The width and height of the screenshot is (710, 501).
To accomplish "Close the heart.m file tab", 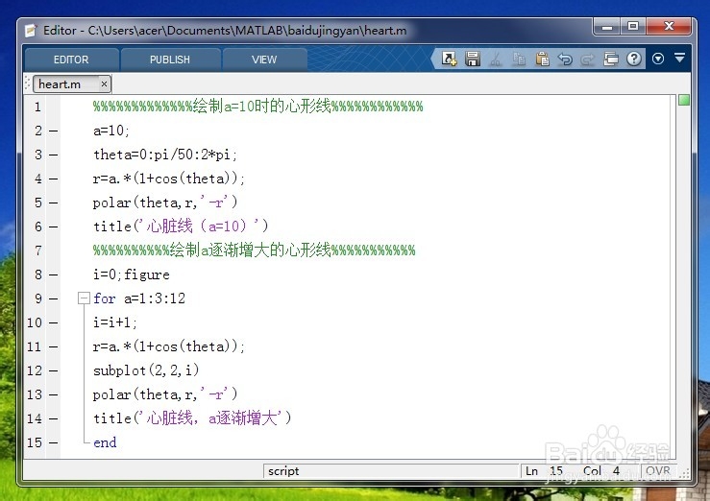I will pyautogui.click(x=104, y=84).
